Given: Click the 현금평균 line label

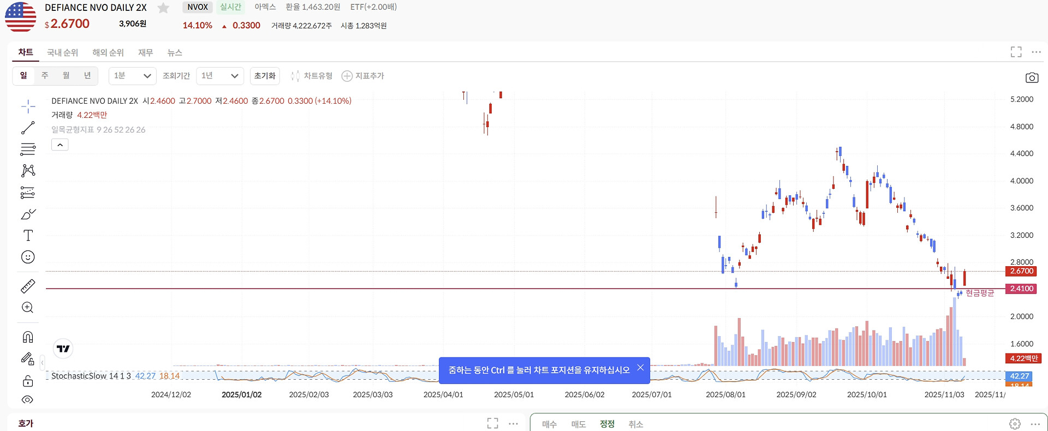Looking at the screenshot, I should pyautogui.click(x=980, y=294).
